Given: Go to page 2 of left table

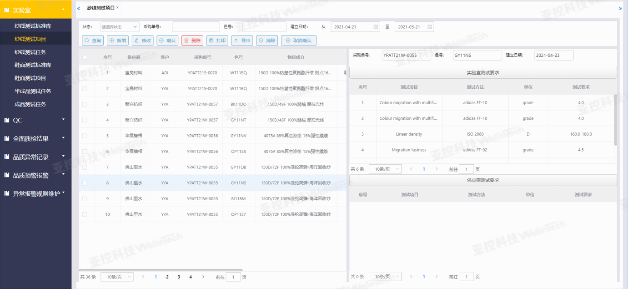Looking at the screenshot, I should (x=167, y=277).
